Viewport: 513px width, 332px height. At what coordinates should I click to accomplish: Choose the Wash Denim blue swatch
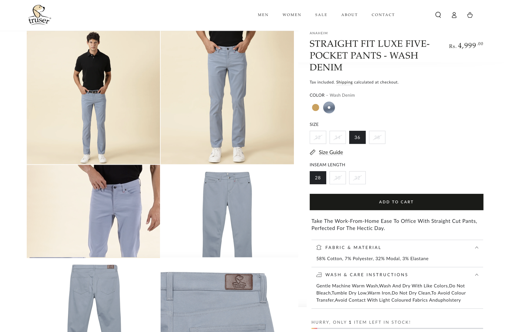(x=329, y=107)
